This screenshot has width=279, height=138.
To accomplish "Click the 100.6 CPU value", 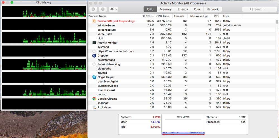I will (x=150, y=21).
